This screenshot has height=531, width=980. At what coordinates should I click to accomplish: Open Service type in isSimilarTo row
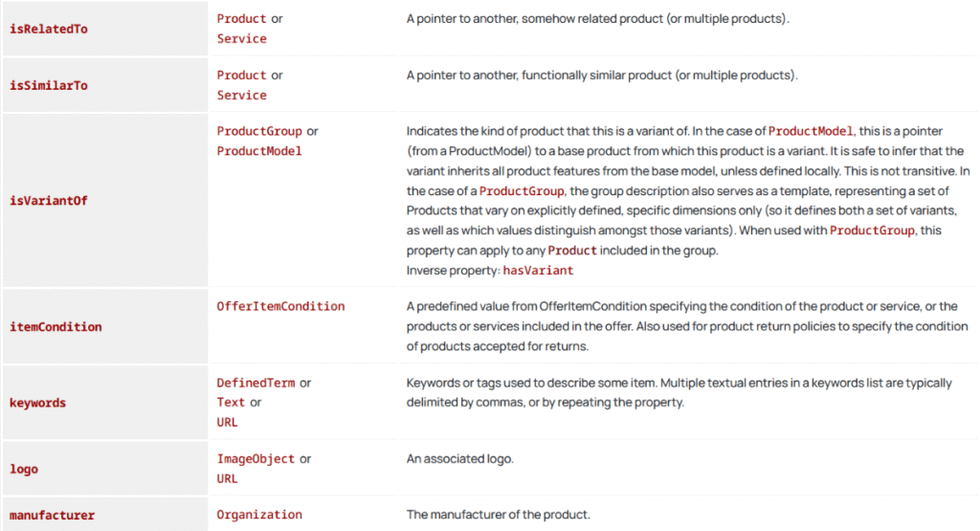[x=241, y=96]
